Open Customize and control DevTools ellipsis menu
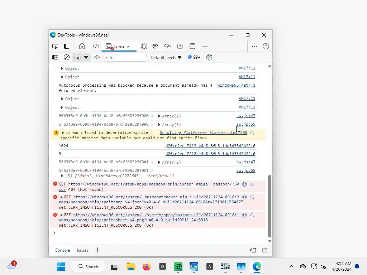The width and height of the screenshot is (367, 275). tap(254, 46)
